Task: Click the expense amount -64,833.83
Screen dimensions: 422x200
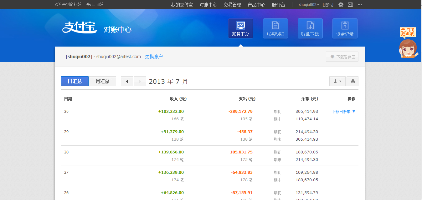Action: point(242,172)
